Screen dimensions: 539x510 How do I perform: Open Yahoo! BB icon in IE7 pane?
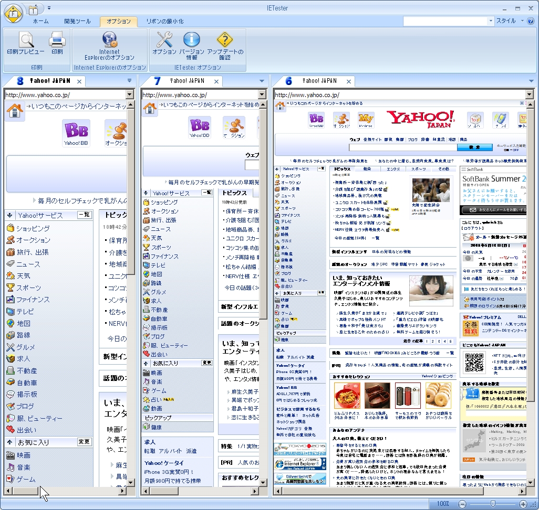coord(200,127)
